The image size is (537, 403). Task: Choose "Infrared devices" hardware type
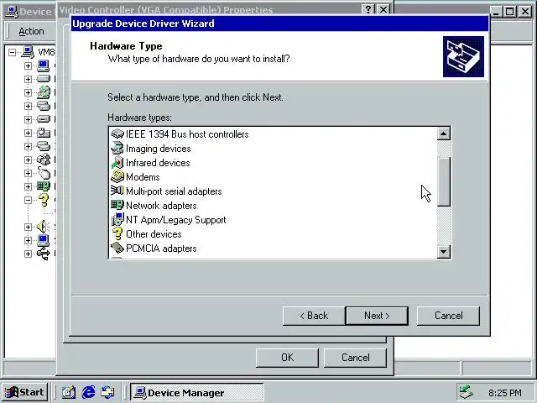pyautogui.click(x=158, y=163)
